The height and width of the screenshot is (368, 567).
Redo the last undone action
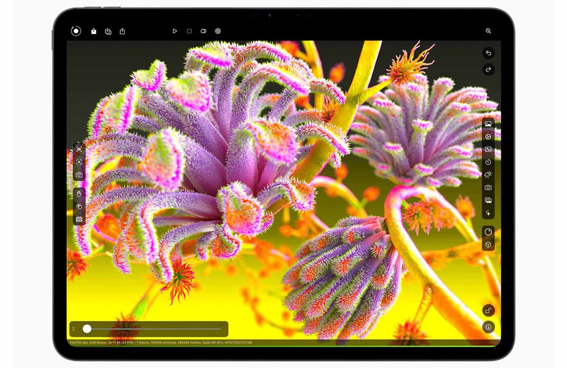pyautogui.click(x=489, y=69)
